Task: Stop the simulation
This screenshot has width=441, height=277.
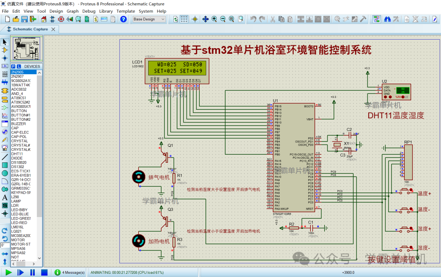Action: (44, 273)
